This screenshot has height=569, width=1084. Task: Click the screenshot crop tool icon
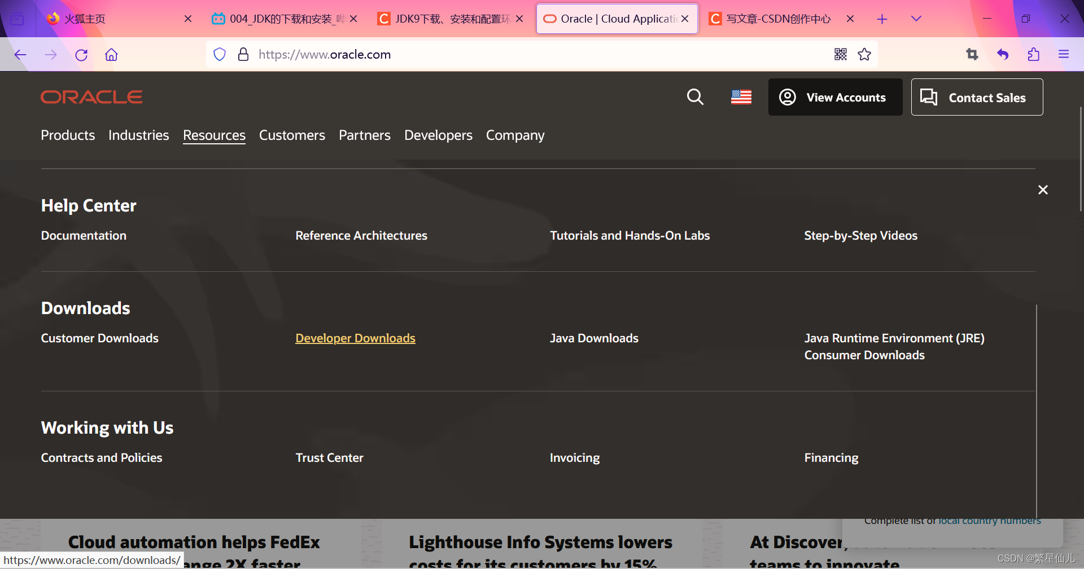coord(972,54)
